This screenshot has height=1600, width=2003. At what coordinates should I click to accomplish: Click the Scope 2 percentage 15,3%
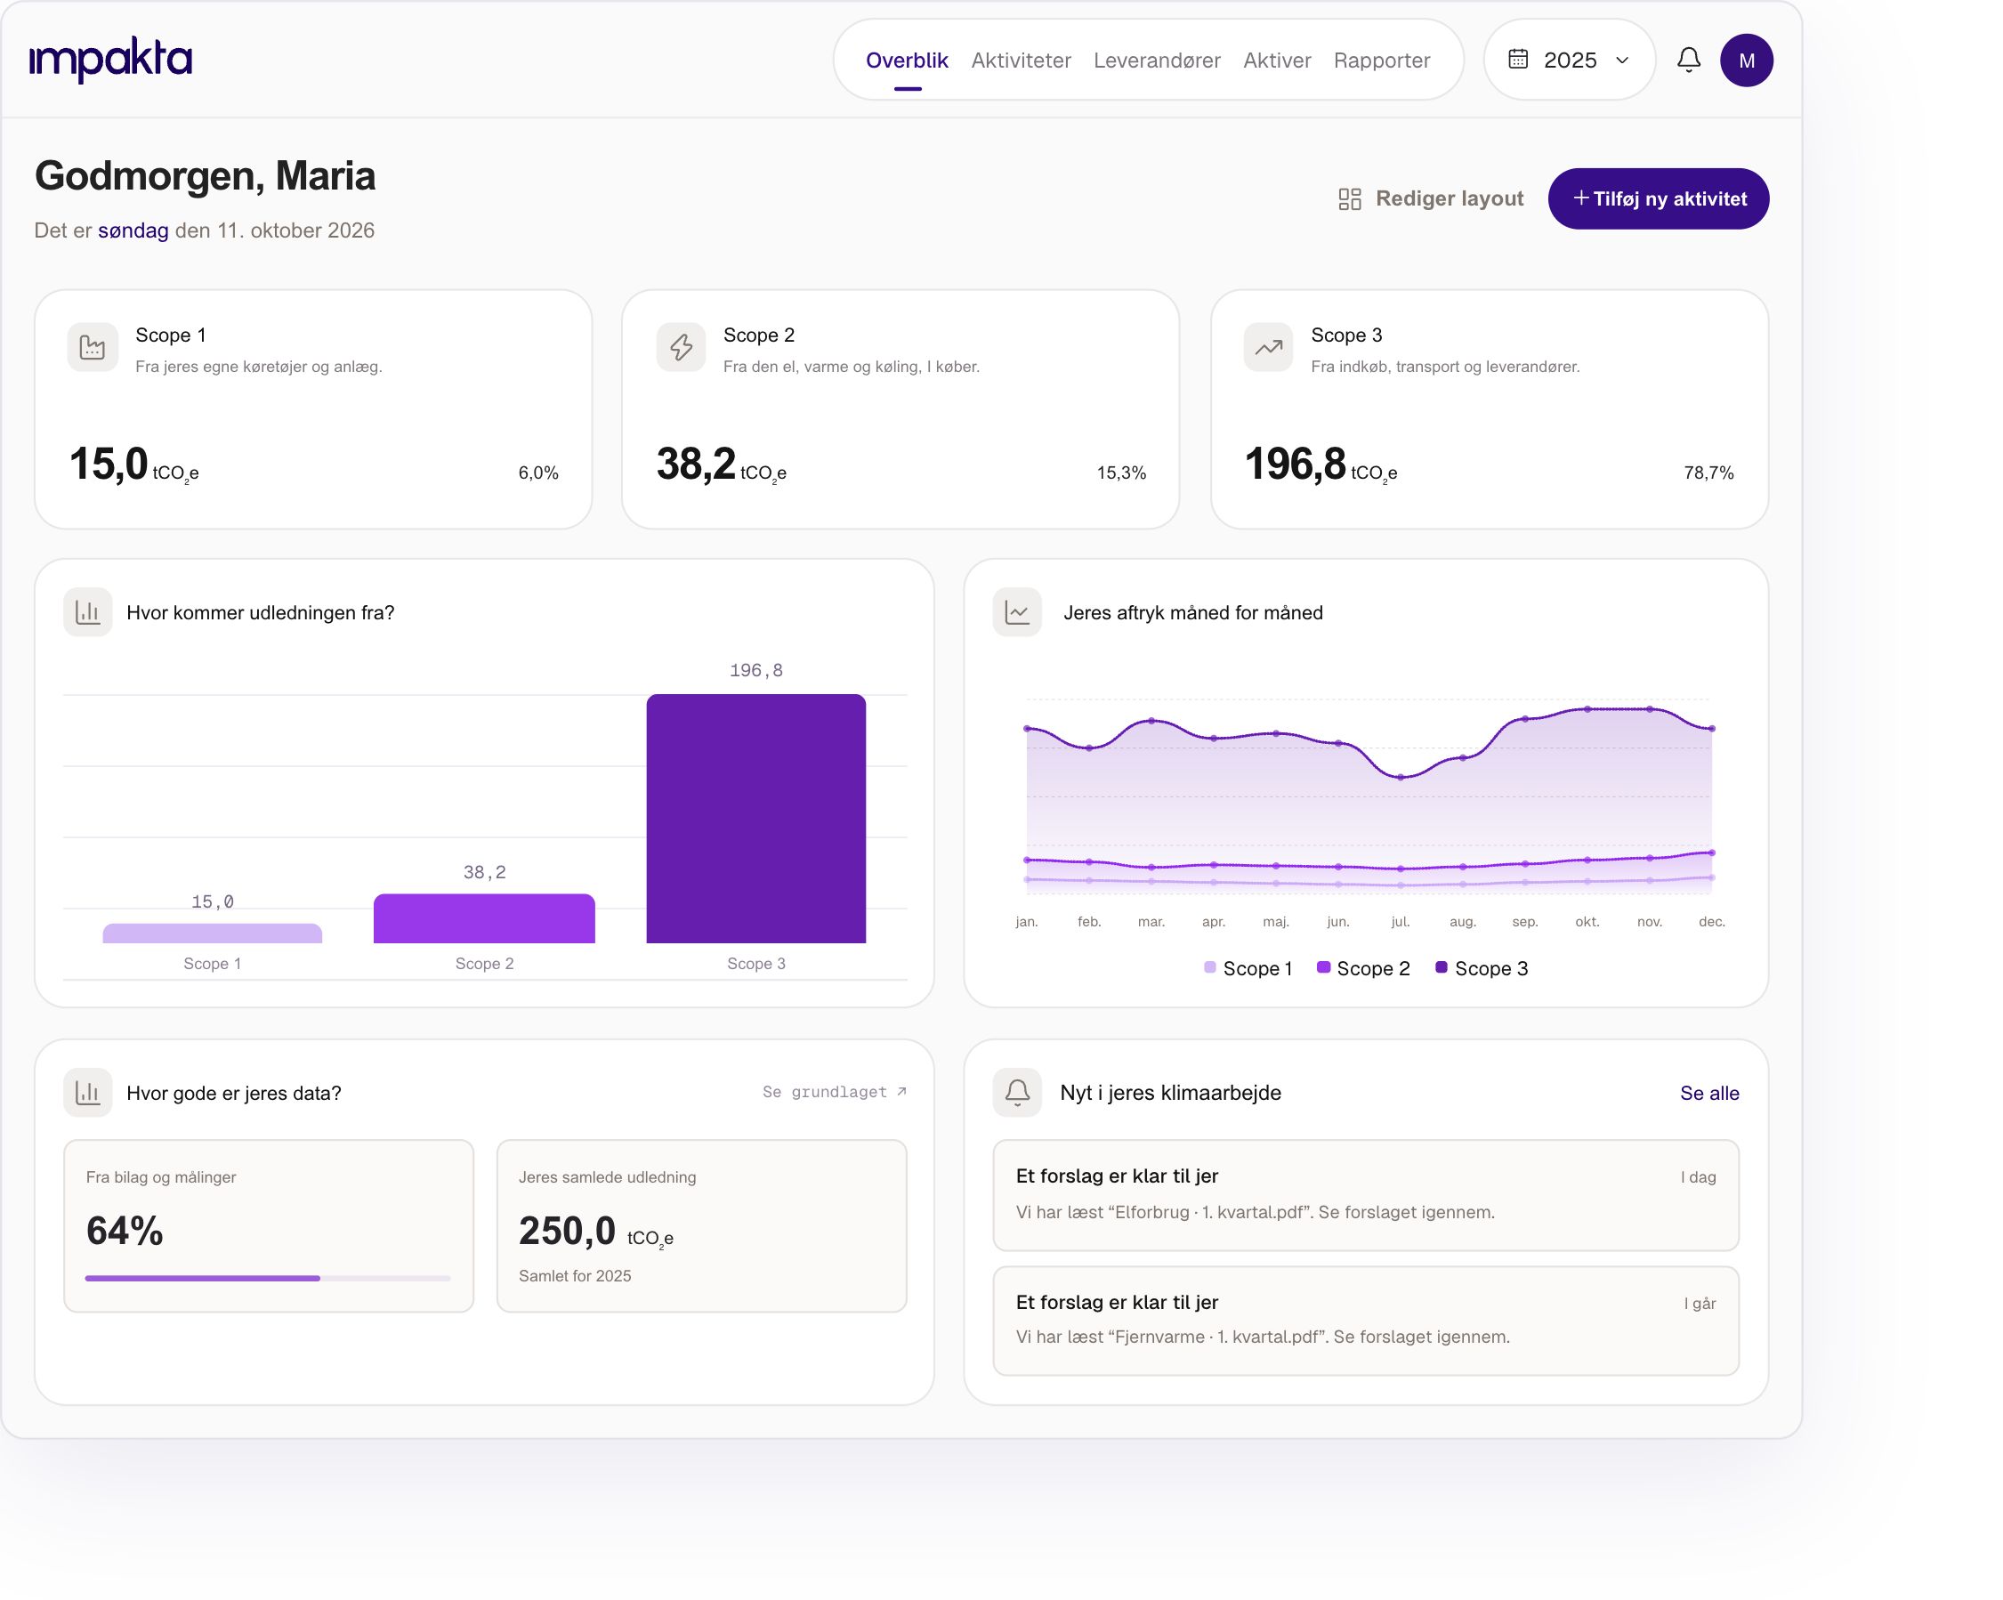coord(1121,473)
